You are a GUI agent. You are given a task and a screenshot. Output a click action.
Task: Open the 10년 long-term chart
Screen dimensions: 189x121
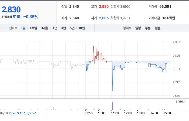82,28
